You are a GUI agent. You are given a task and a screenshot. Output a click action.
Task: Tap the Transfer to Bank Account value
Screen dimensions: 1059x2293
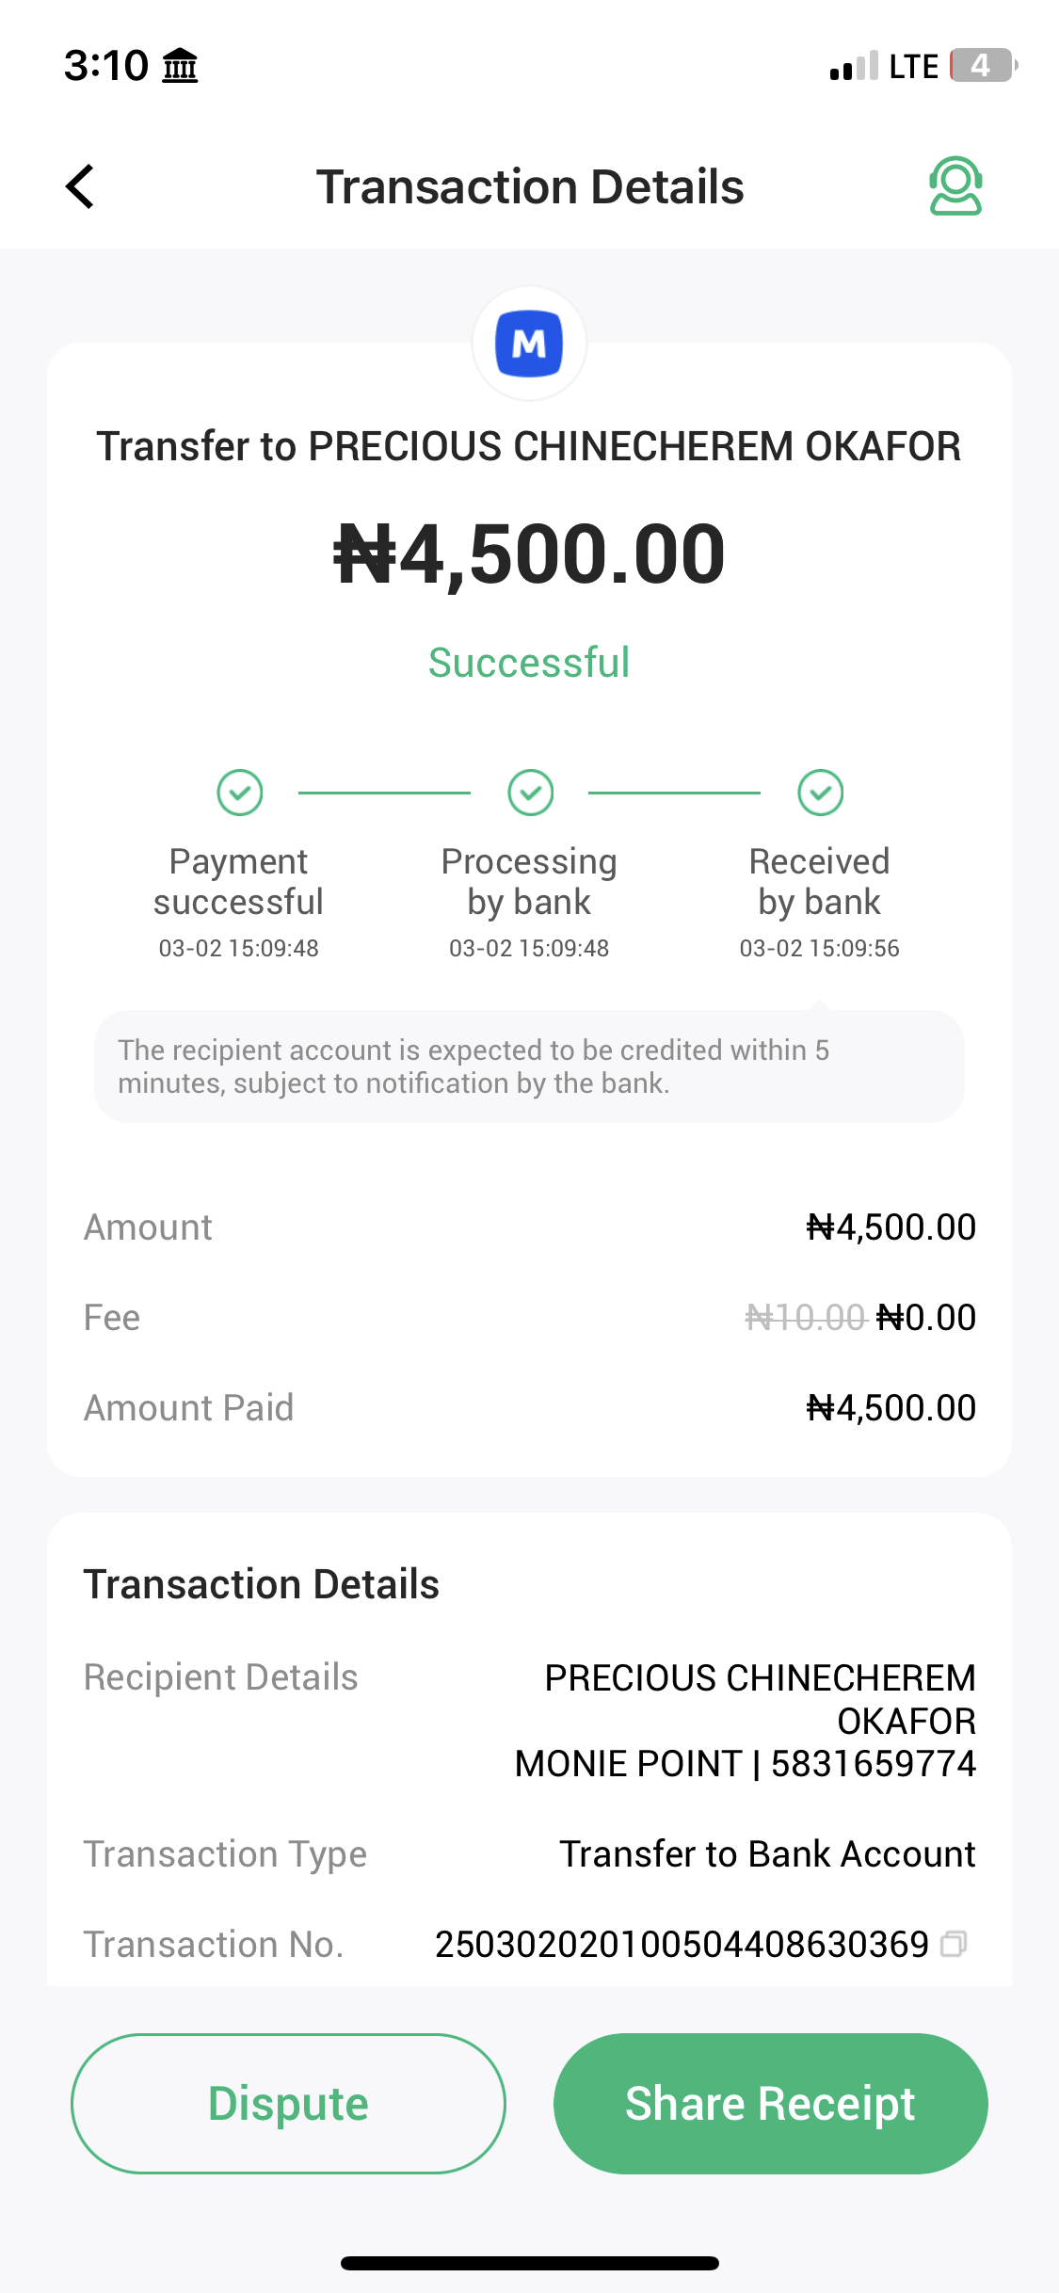(x=767, y=1854)
